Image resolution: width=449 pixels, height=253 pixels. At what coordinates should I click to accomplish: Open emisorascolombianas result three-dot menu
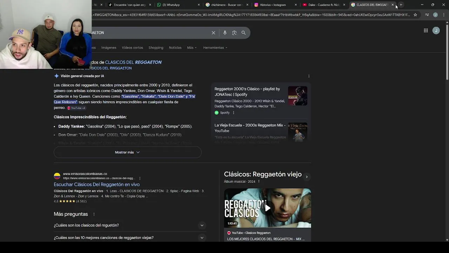[140, 178]
